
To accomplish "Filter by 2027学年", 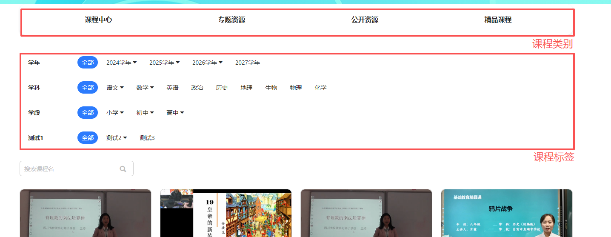I will tap(248, 63).
